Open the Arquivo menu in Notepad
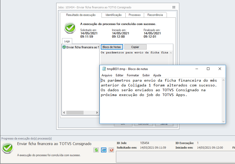 [107, 75]
